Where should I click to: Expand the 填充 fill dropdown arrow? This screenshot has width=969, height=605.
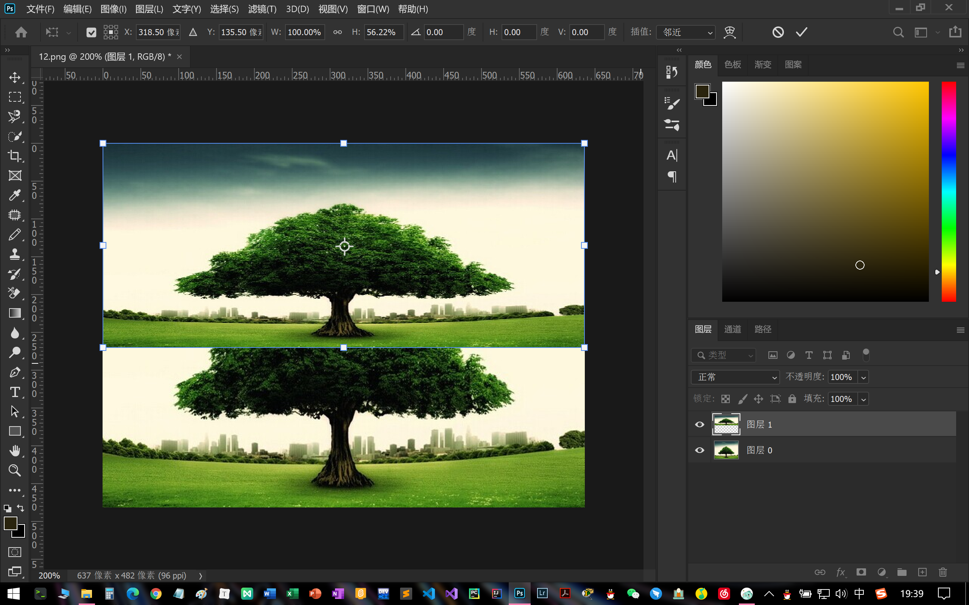pos(863,399)
